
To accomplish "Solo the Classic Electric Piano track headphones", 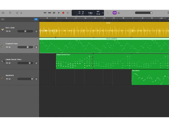I will (x=10, y=63).
